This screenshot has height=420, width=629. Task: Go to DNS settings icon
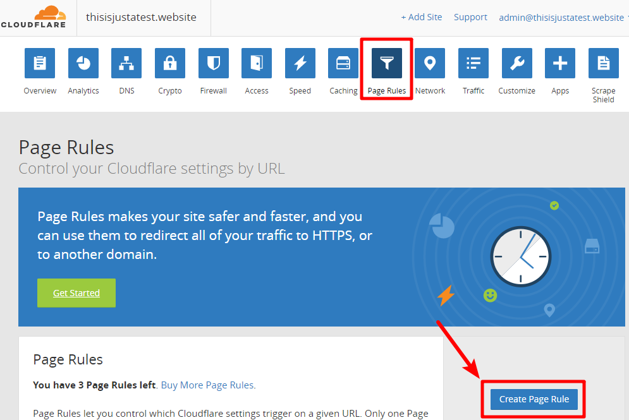126,63
